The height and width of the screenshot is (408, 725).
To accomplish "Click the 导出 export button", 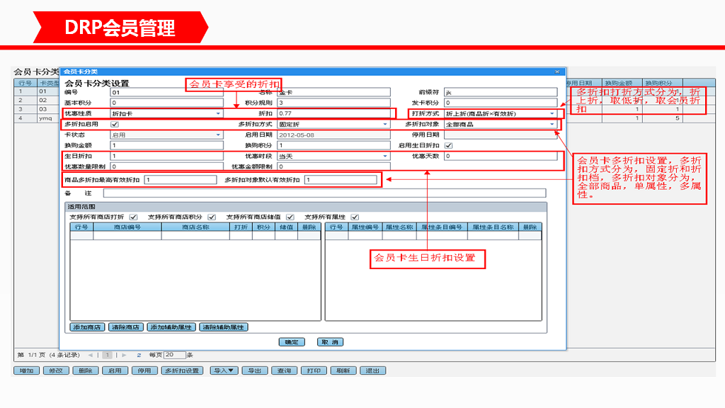I will coord(255,370).
